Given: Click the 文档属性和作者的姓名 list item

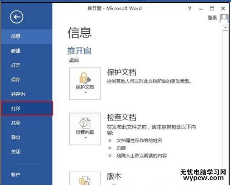Looking at the screenshot, I should pyautogui.click(x=139, y=140).
